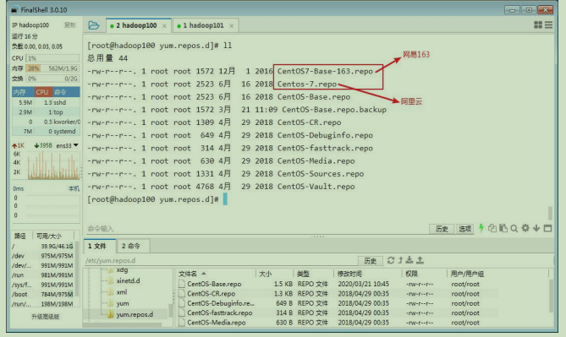
Task: Click the /etc/yum.repos.d path field
Action: point(221,260)
